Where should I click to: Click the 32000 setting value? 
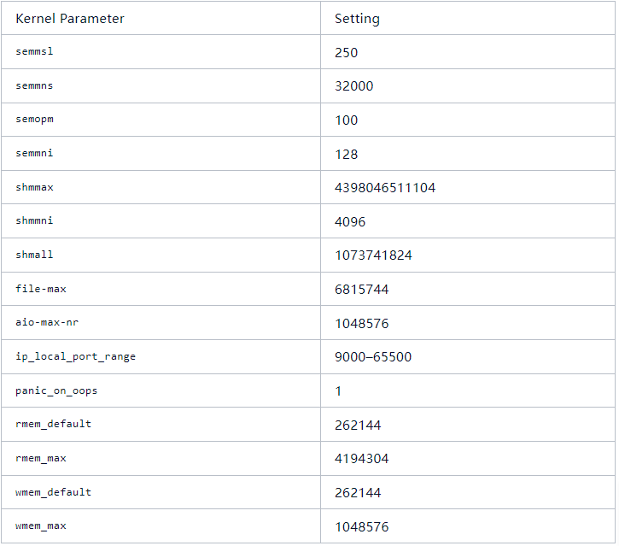click(x=353, y=86)
